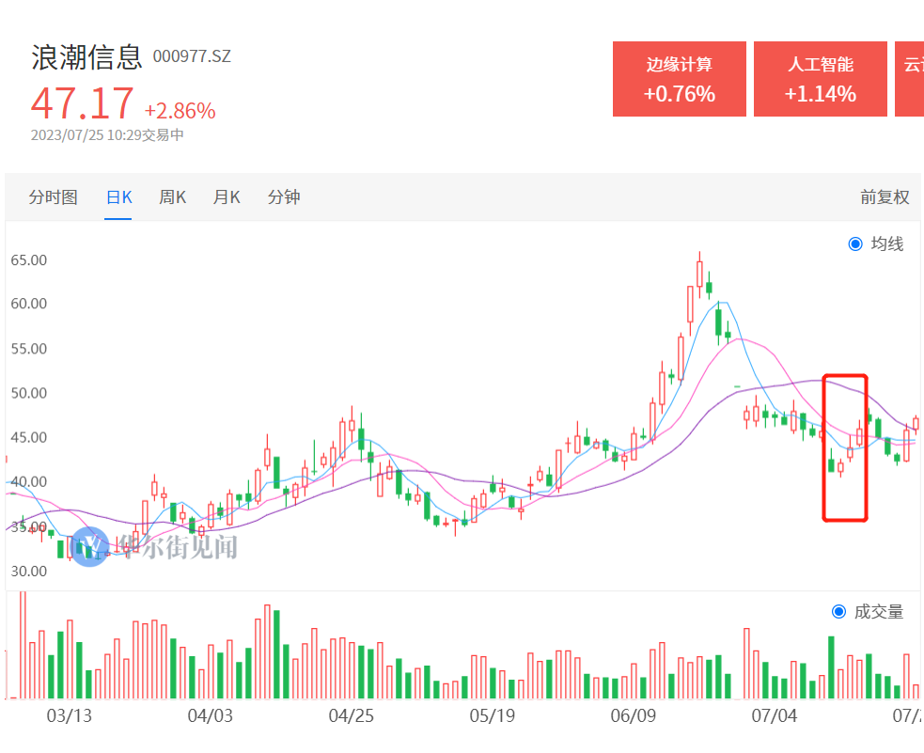This screenshot has width=924, height=753.
Task: Select the 成交量 radio button
Action: point(838,612)
